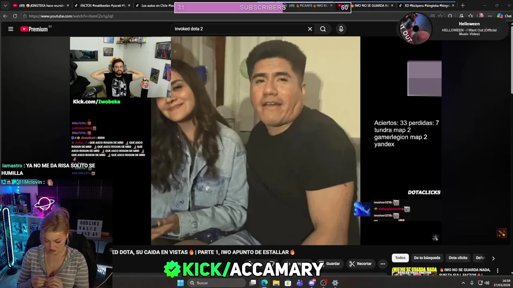
Task: Click the main video player area
Action: tap(256, 140)
